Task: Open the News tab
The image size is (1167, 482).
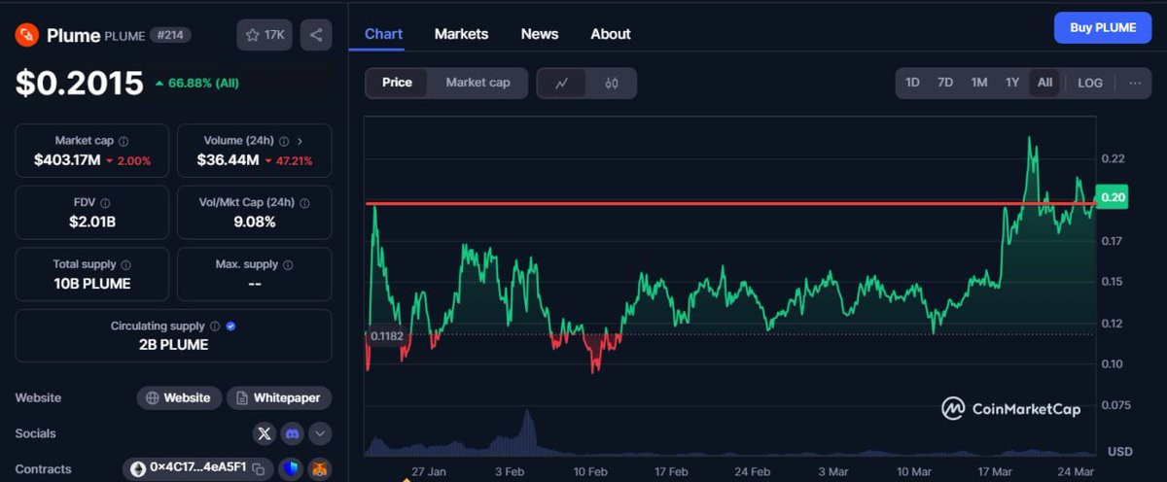Action: click(540, 34)
